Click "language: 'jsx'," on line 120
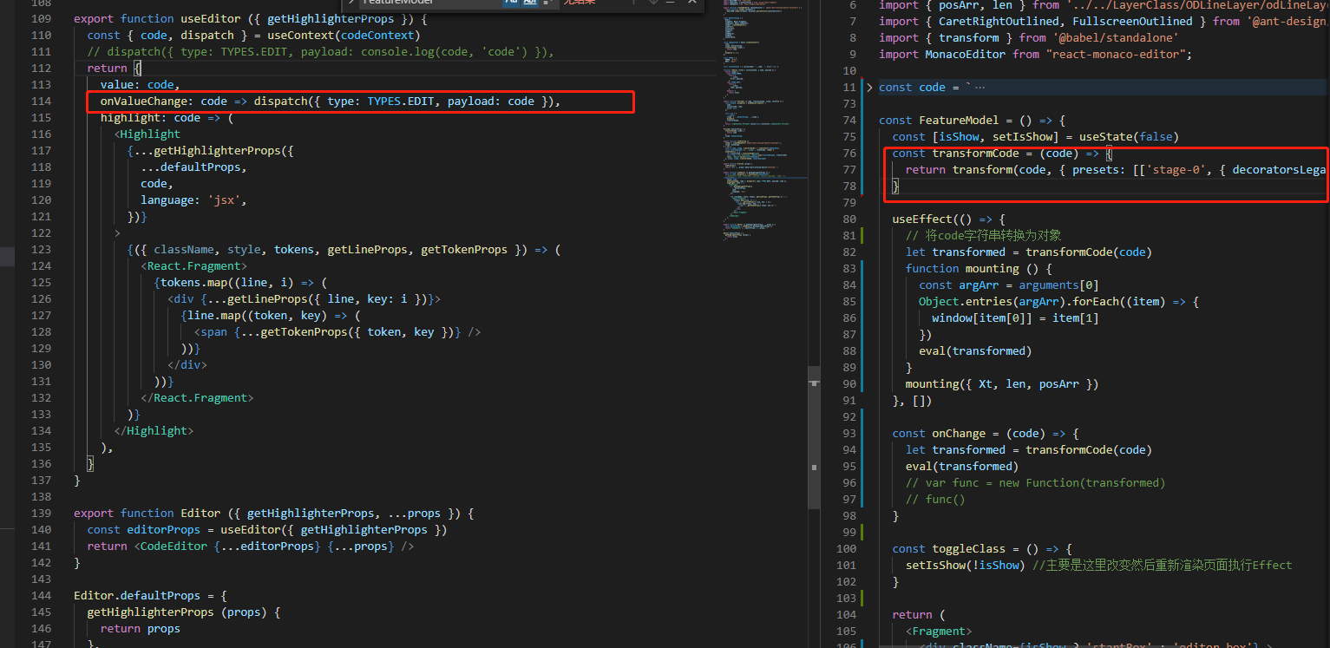The width and height of the screenshot is (1330, 648). coord(194,200)
